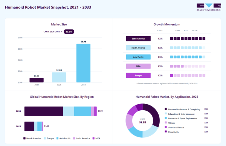Click Asia Pacific legend swatch
The height and width of the screenshot is (146, 226).
(x=57, y=138)
